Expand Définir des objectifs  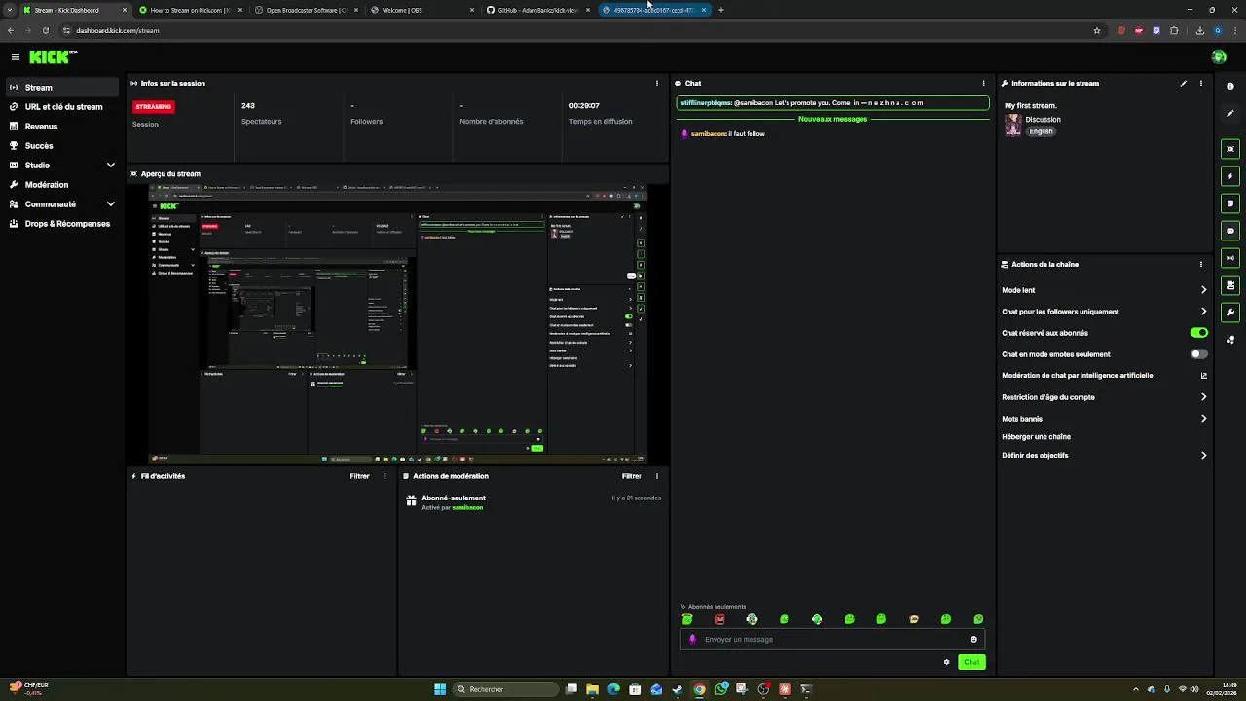(1203, 456)
